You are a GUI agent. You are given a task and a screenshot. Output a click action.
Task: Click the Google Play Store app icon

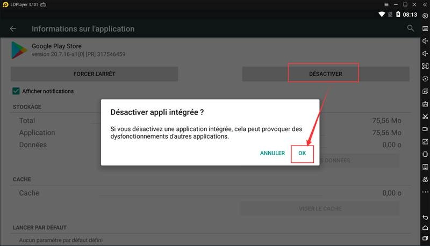click(x=19, y=50)
